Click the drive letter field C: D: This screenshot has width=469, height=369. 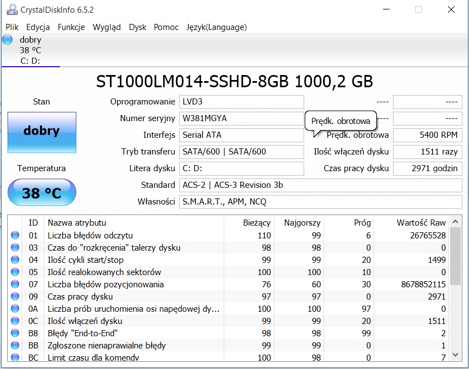(241, 168)
